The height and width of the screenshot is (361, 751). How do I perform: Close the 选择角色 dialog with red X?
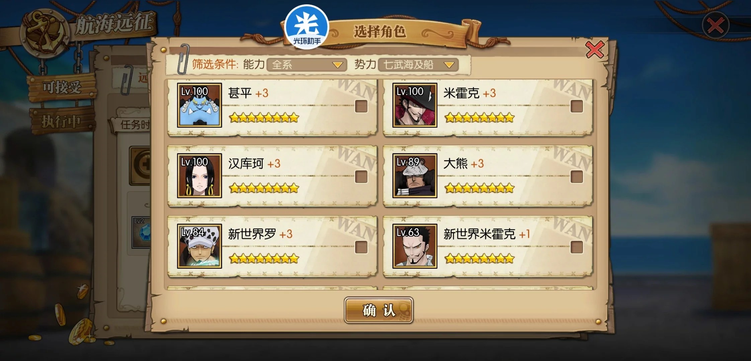click(595, 50)
